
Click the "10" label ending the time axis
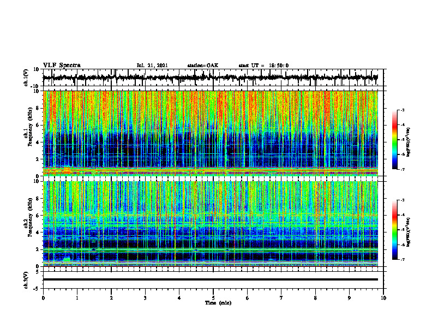(383, 298)
